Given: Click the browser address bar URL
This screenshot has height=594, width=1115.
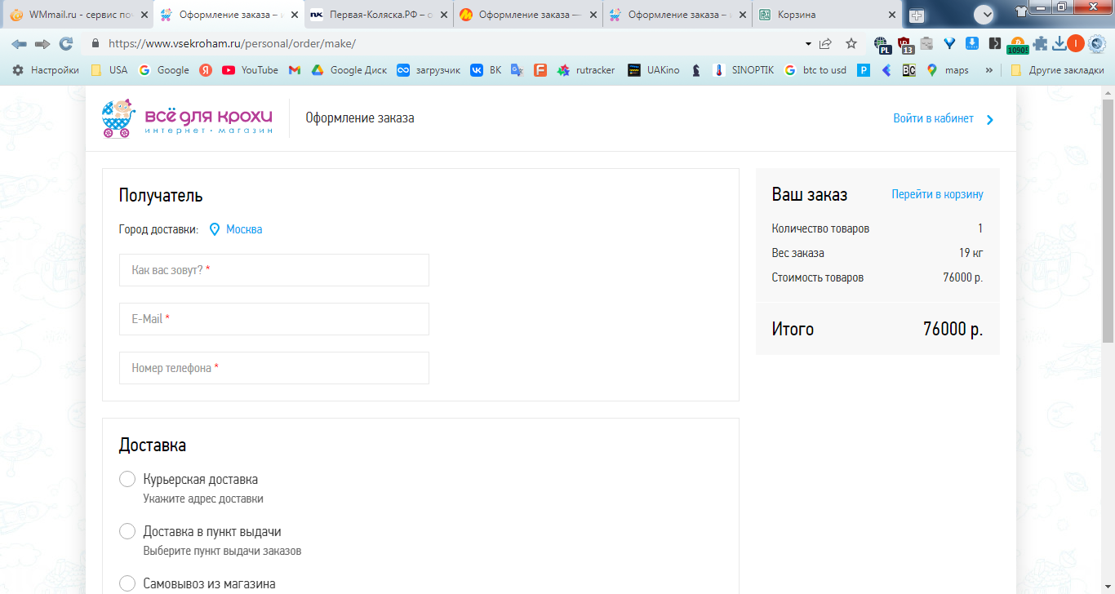Looking at the screenshot, I should pos(232,43).
